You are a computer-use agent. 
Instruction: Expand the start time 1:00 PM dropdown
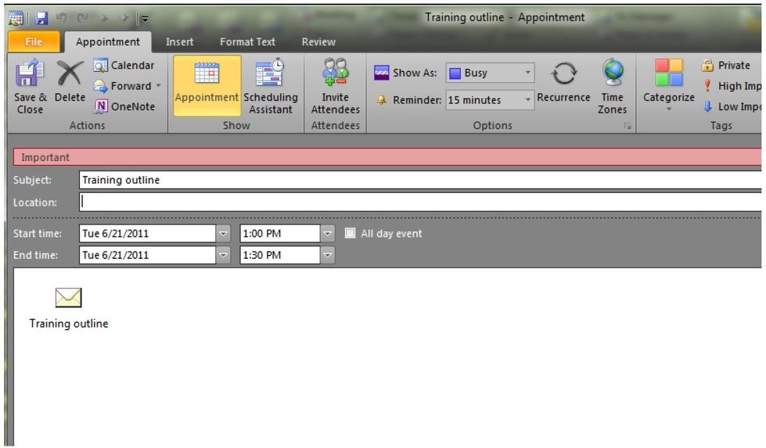click(x=328, y=233)
